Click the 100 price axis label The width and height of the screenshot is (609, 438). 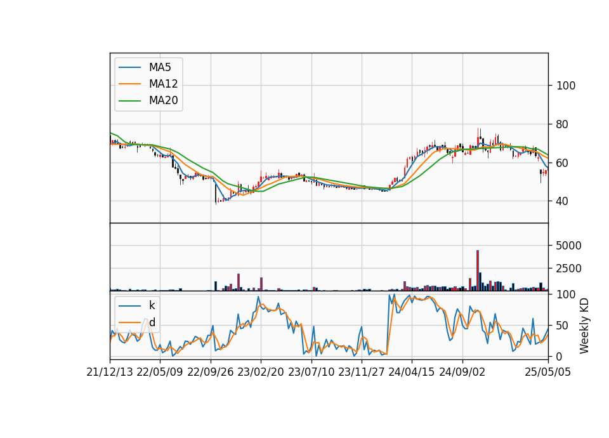coord(565,86)
